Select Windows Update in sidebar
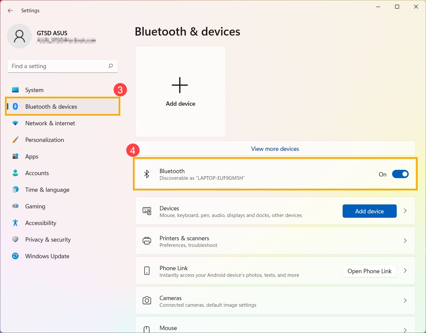 (62, 256)
